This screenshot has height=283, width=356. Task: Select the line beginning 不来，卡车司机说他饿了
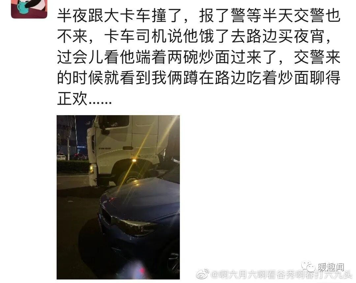pos(194,36)
